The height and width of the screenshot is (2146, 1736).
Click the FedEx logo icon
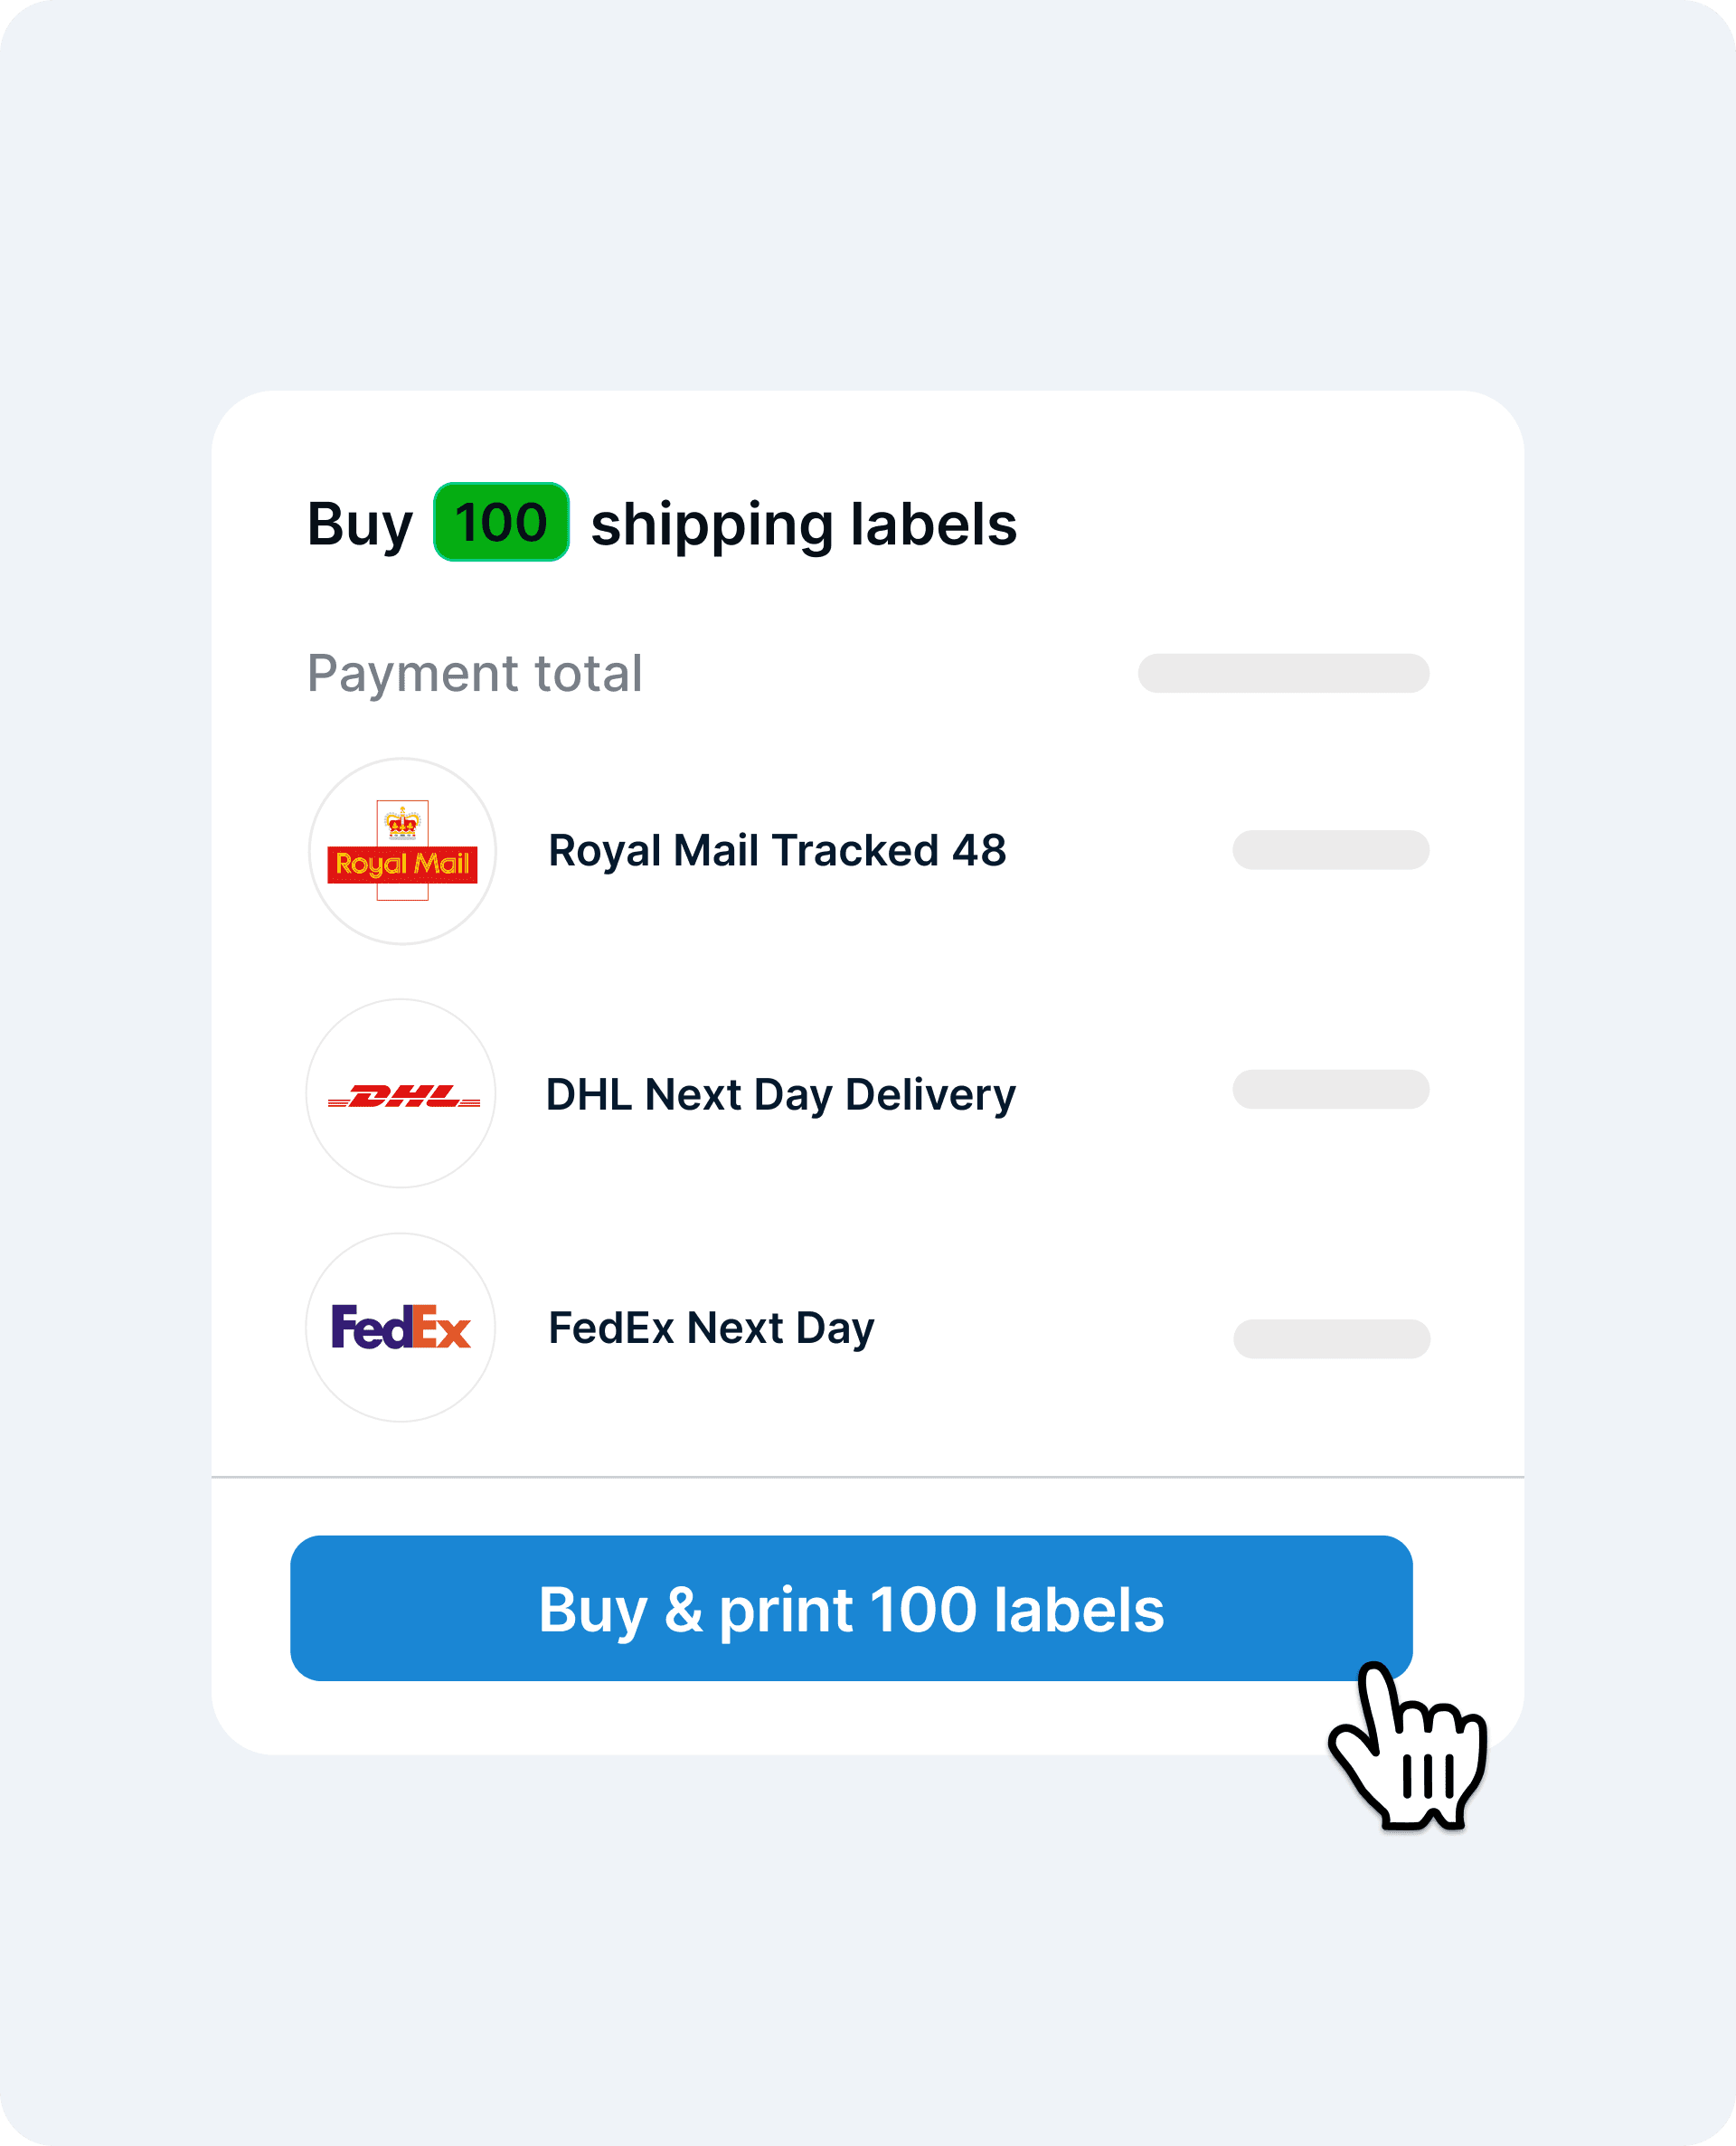(401, 1327)
